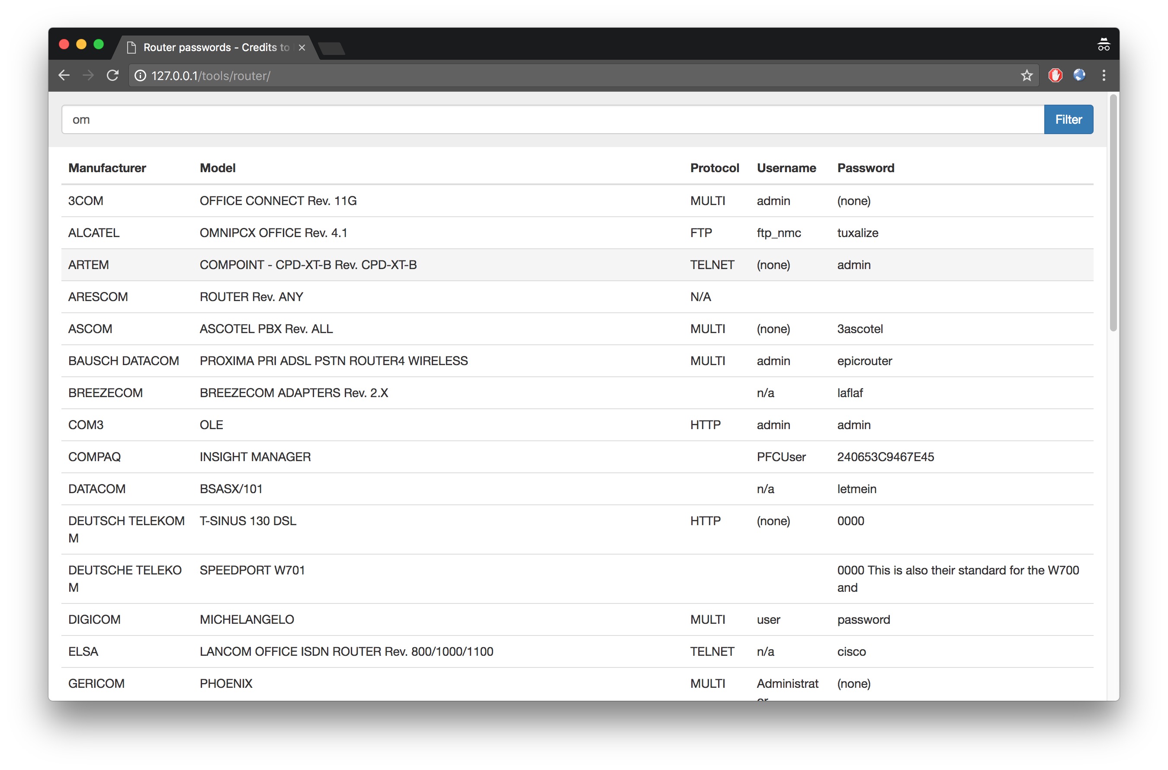
Task: Click the address bar URL
Action: pyautogui.click(x=211, y=76)
